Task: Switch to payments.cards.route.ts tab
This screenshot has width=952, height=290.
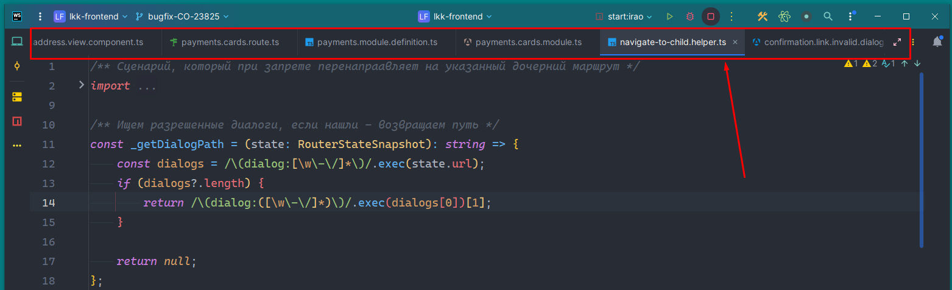Action: click(x=224, y=42)
